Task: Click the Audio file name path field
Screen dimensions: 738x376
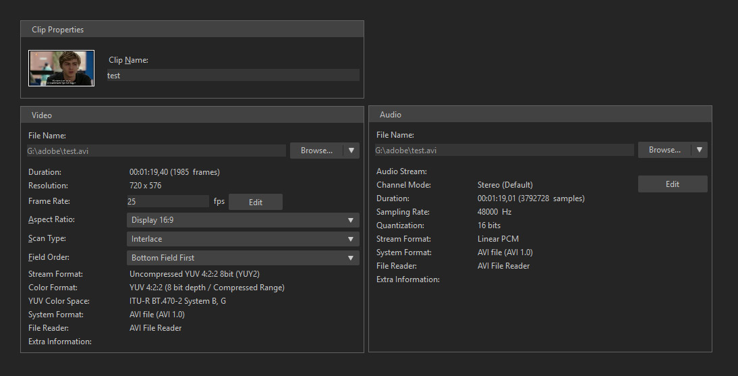Action: pos(503,151)
